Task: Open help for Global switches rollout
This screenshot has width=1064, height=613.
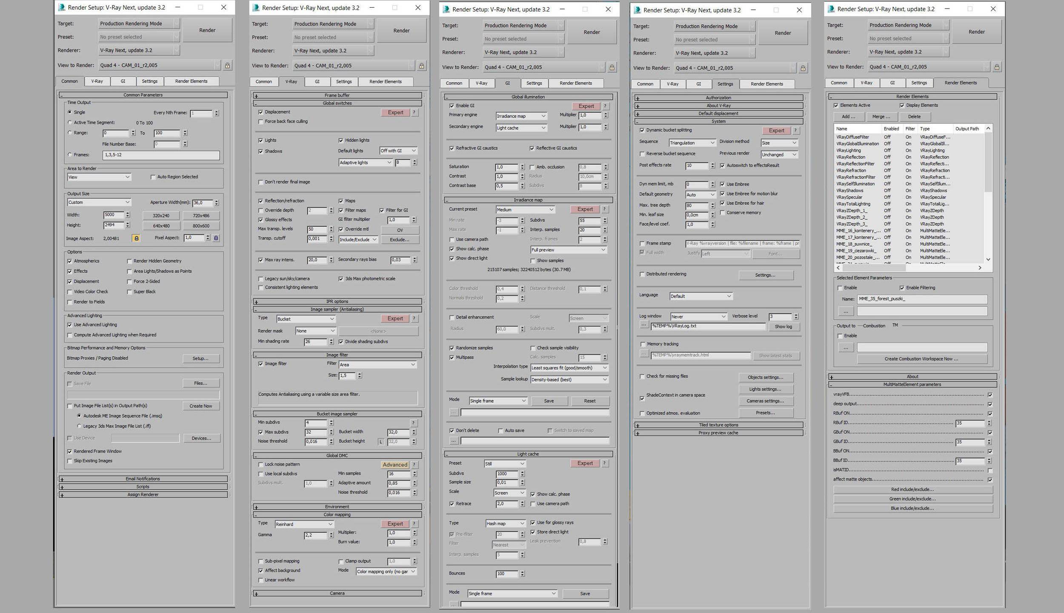Action: [414, 112]
